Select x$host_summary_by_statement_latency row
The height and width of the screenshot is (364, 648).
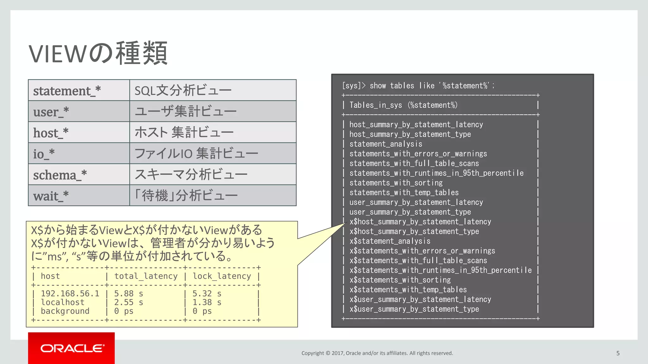click(420, 222)
